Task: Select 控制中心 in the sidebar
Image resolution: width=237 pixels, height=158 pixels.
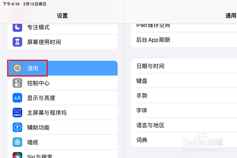Action: pos(62,83)
